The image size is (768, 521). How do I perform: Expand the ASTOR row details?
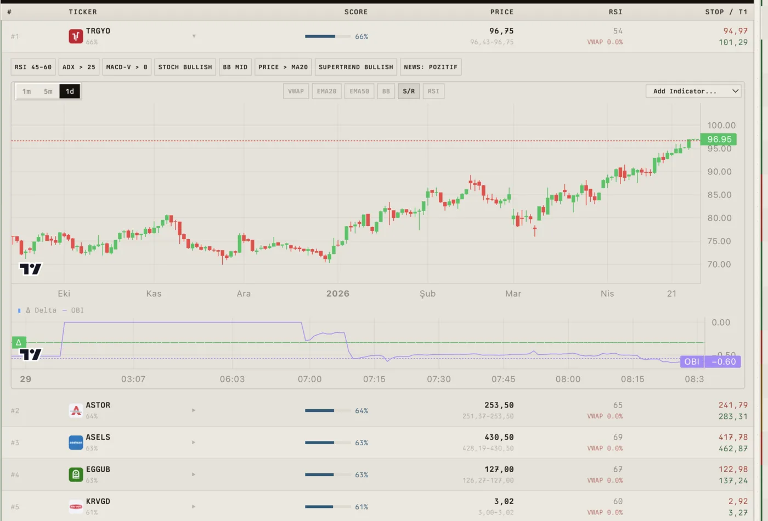[194, 410]
